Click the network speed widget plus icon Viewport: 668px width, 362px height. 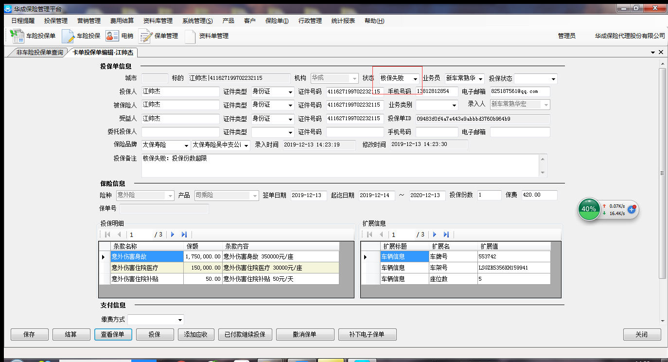pos(632,209)
